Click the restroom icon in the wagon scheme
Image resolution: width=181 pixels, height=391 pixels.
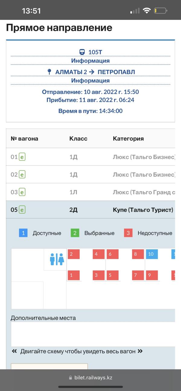57,259
